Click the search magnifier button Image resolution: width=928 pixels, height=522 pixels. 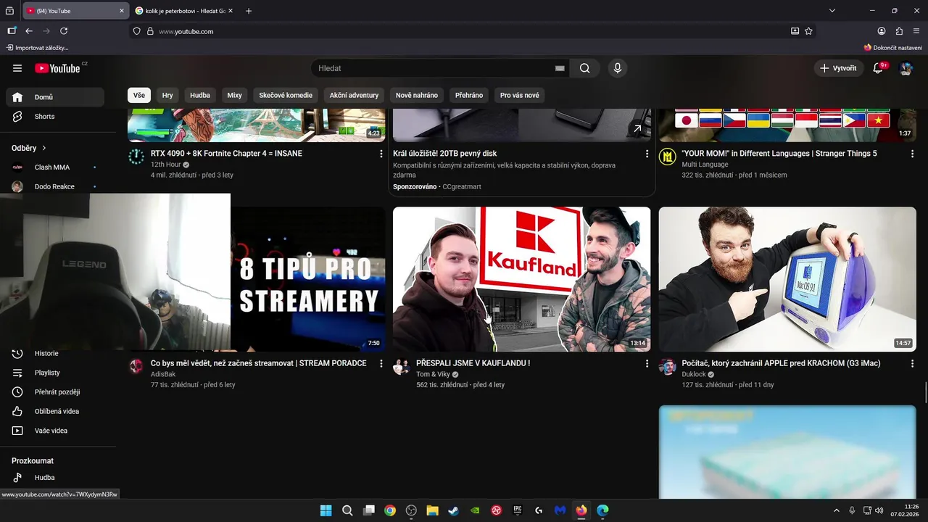pos(584,68)
